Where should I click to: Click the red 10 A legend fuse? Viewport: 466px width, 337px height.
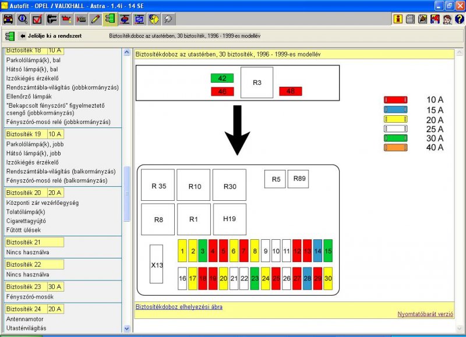click(396, 100)
